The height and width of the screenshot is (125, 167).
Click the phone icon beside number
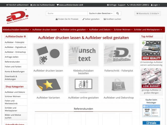[128, 5]
